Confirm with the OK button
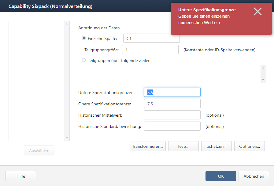 tap(221, 176)
